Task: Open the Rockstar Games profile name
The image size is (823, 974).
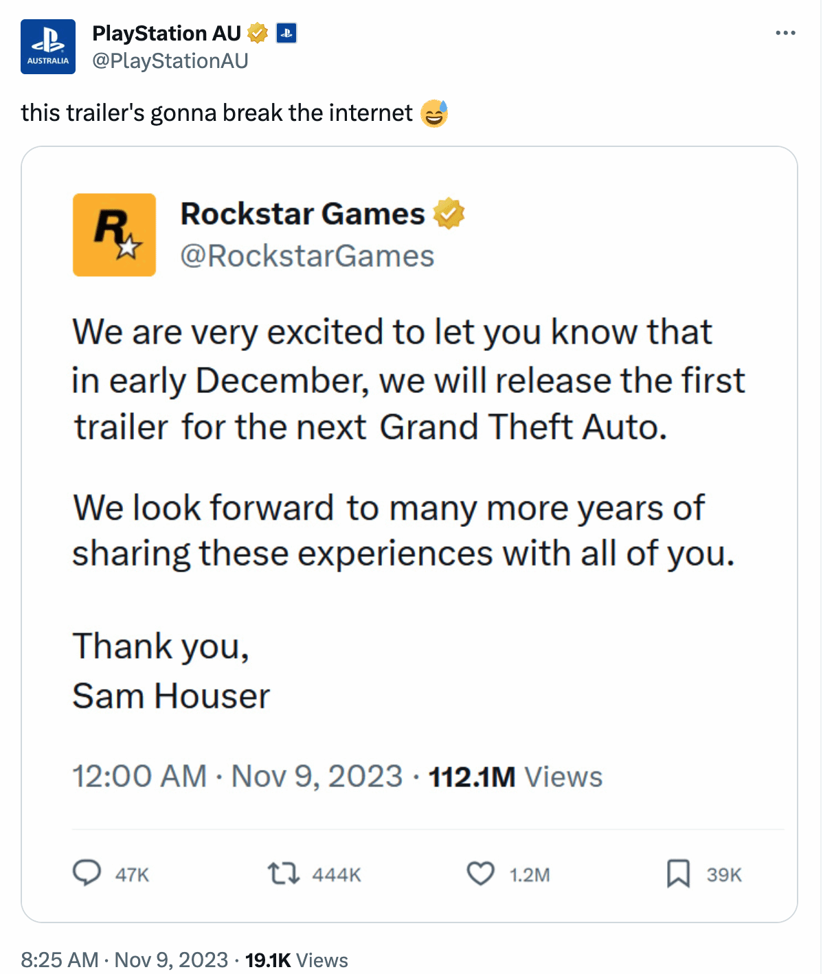Action: 302,214
